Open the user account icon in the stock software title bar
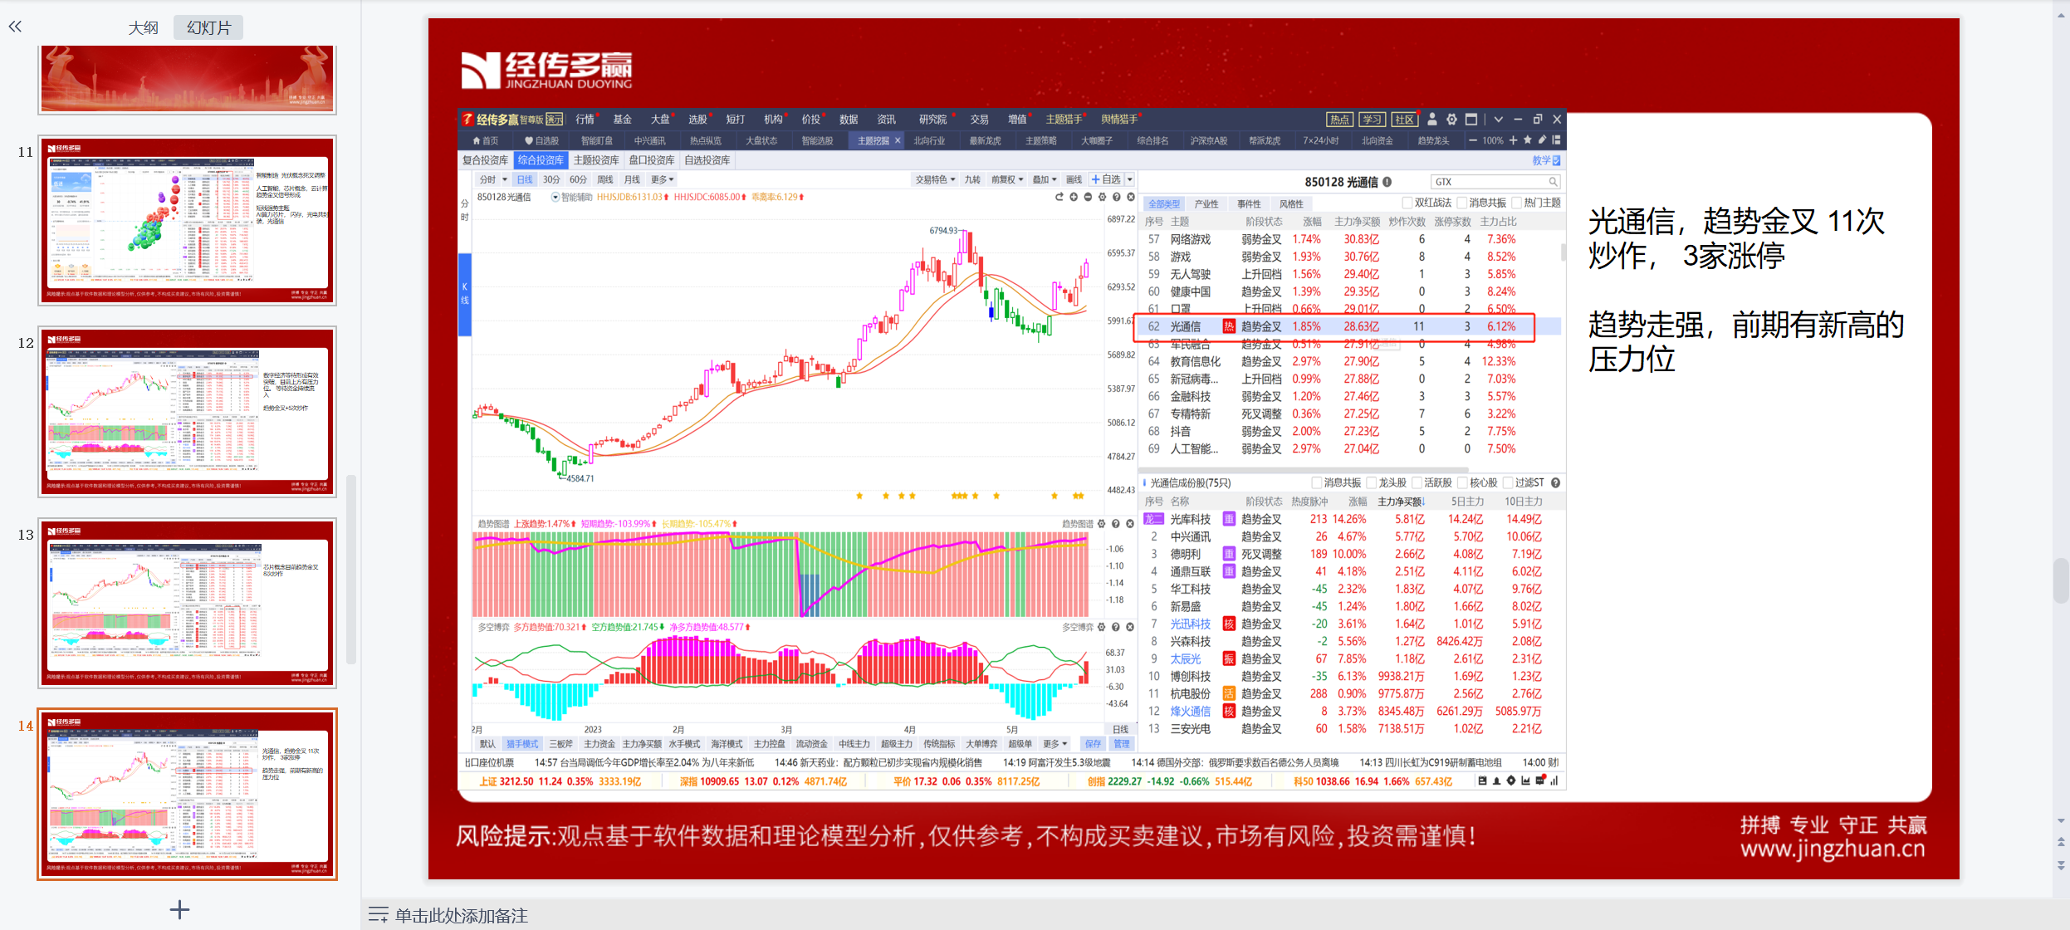 pos(1432,119)
